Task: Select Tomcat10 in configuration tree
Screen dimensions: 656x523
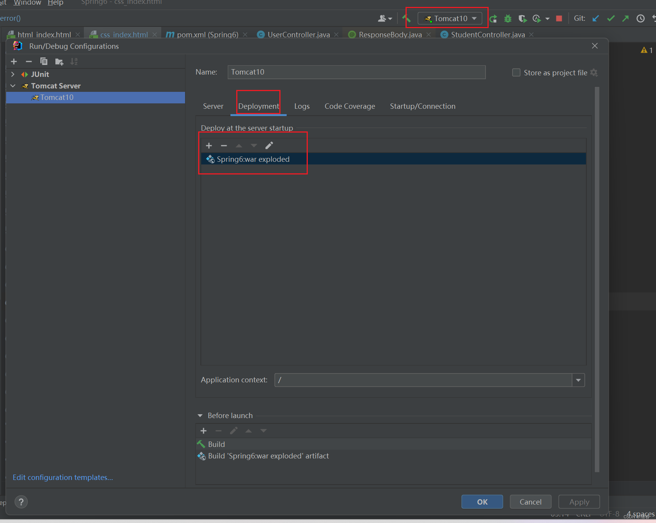Action: pyautogui.click(x=95, y=97)
